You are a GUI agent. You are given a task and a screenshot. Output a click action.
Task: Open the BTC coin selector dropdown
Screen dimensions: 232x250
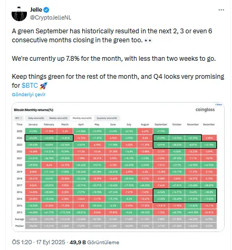click(18, 118)
